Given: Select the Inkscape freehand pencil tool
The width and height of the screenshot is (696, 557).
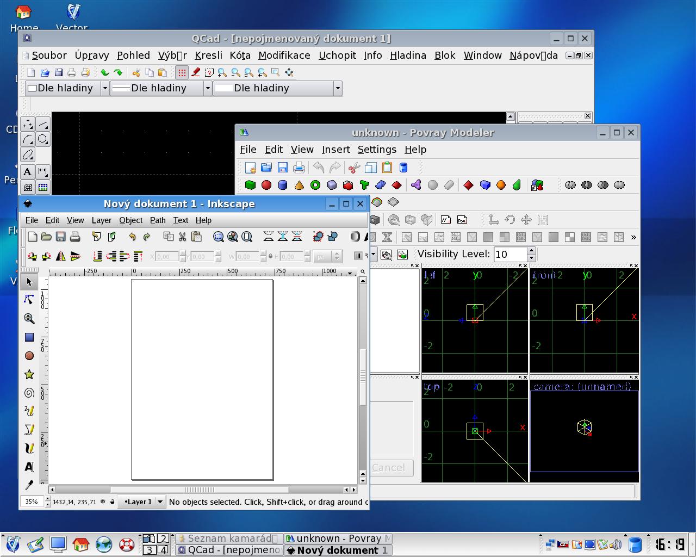Looking at the screenshot, I should tap(29, 411).
